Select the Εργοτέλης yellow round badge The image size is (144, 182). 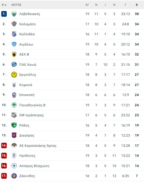click(x=14, y=74)
